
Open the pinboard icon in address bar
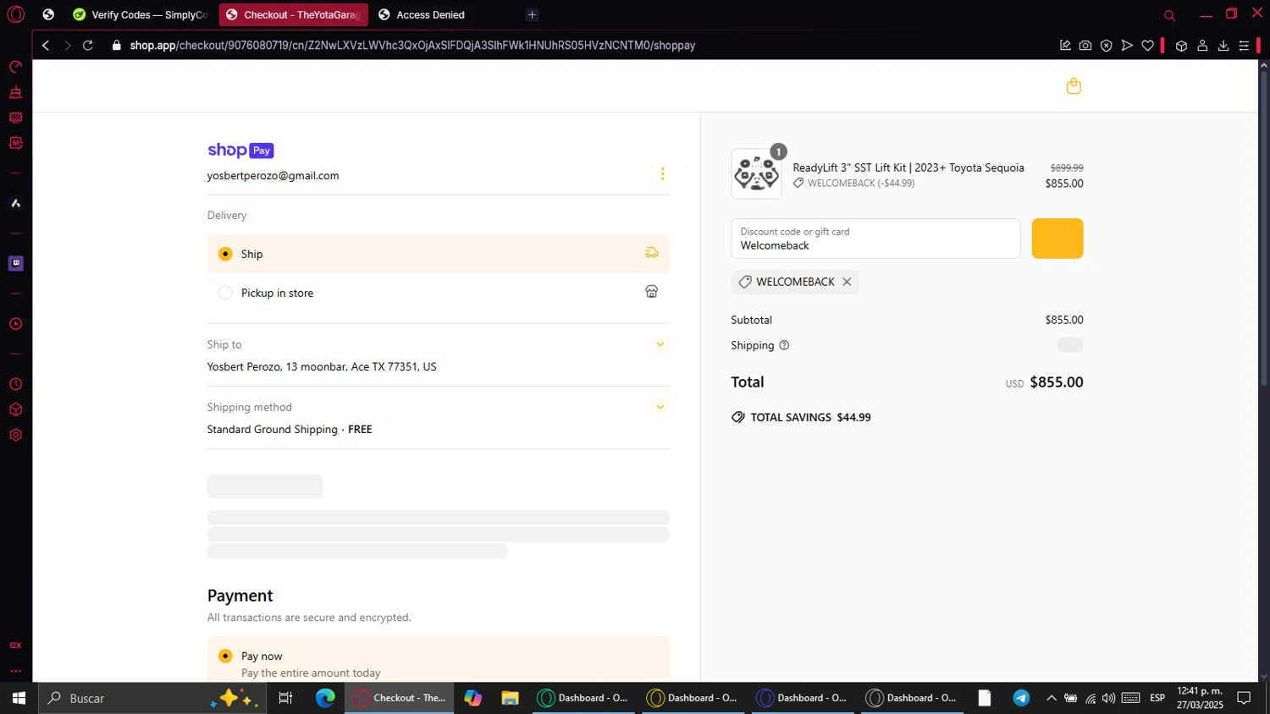(x=1065, y=46)
